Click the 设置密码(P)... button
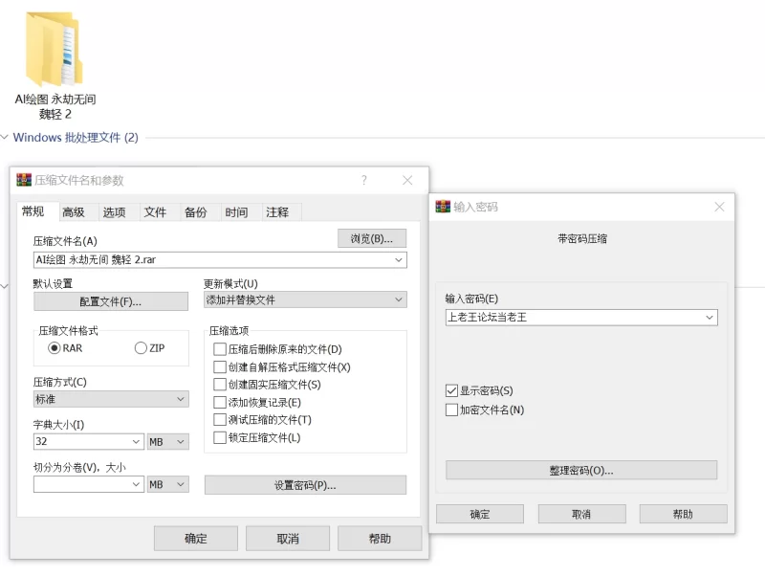The image size is (765, 576). tap(305, 485)
